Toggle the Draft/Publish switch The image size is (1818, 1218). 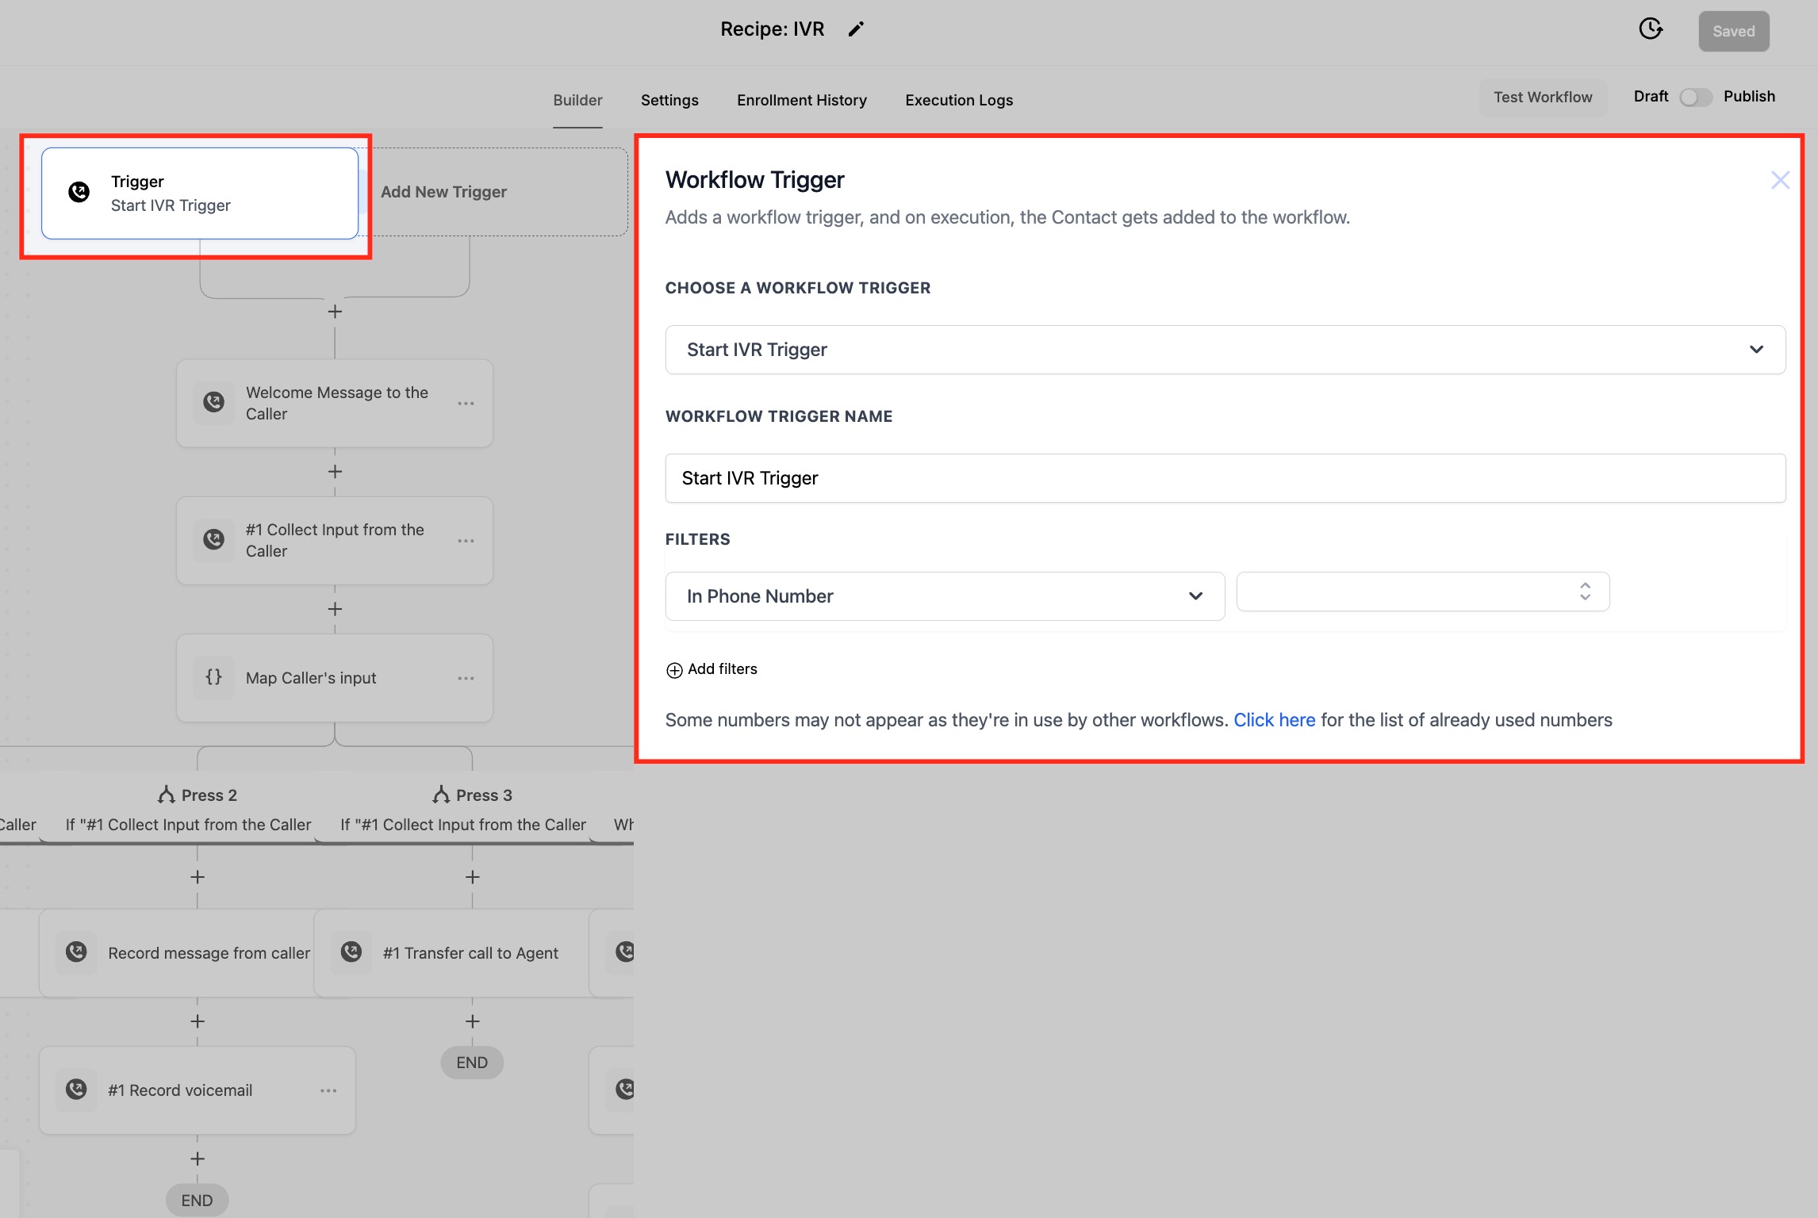(x=1695, y=97)
